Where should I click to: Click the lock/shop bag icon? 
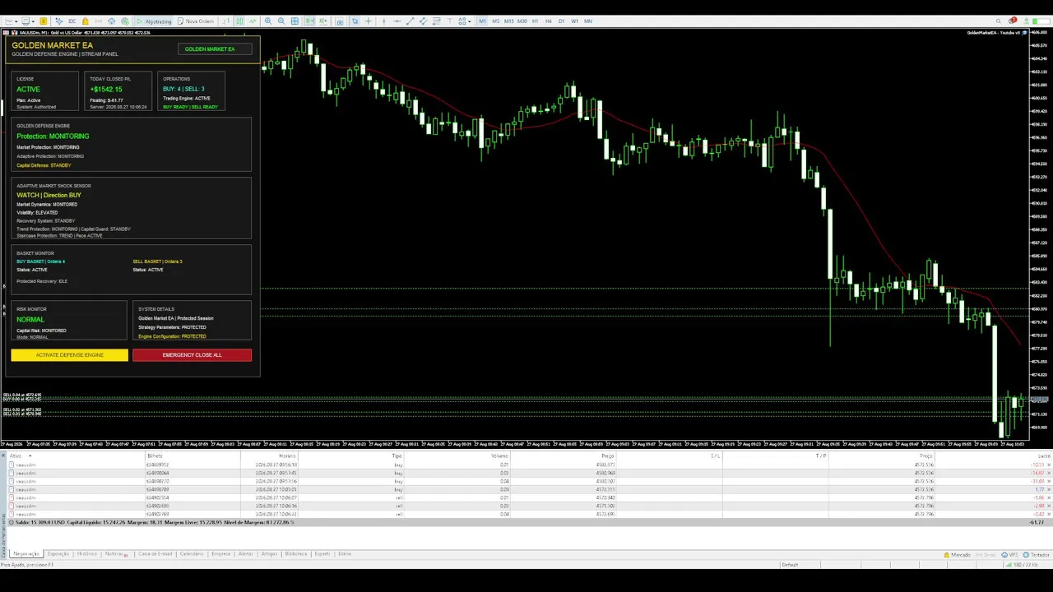(85, 21)
